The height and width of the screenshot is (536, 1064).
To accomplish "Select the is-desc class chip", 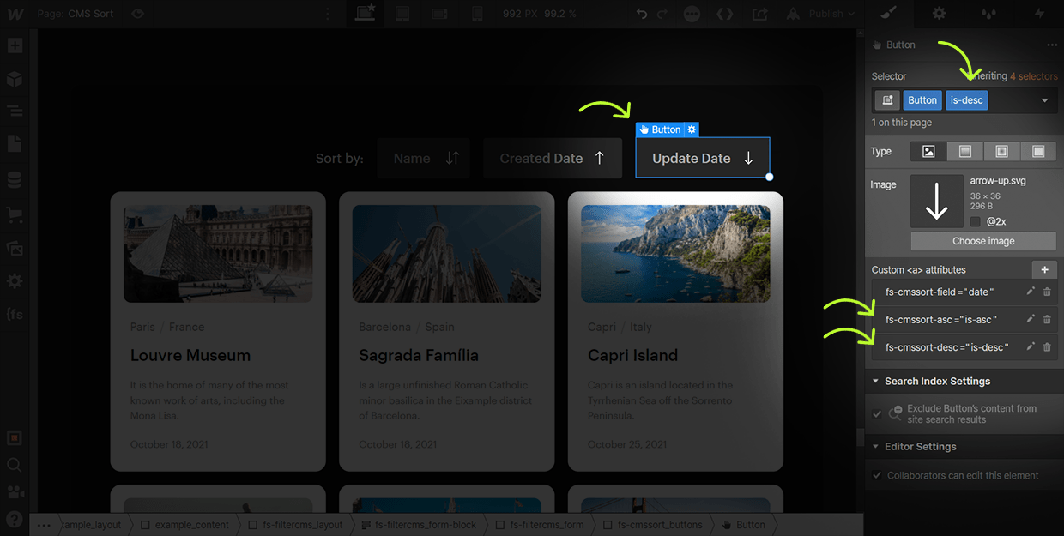I will [x=967, y=100].
